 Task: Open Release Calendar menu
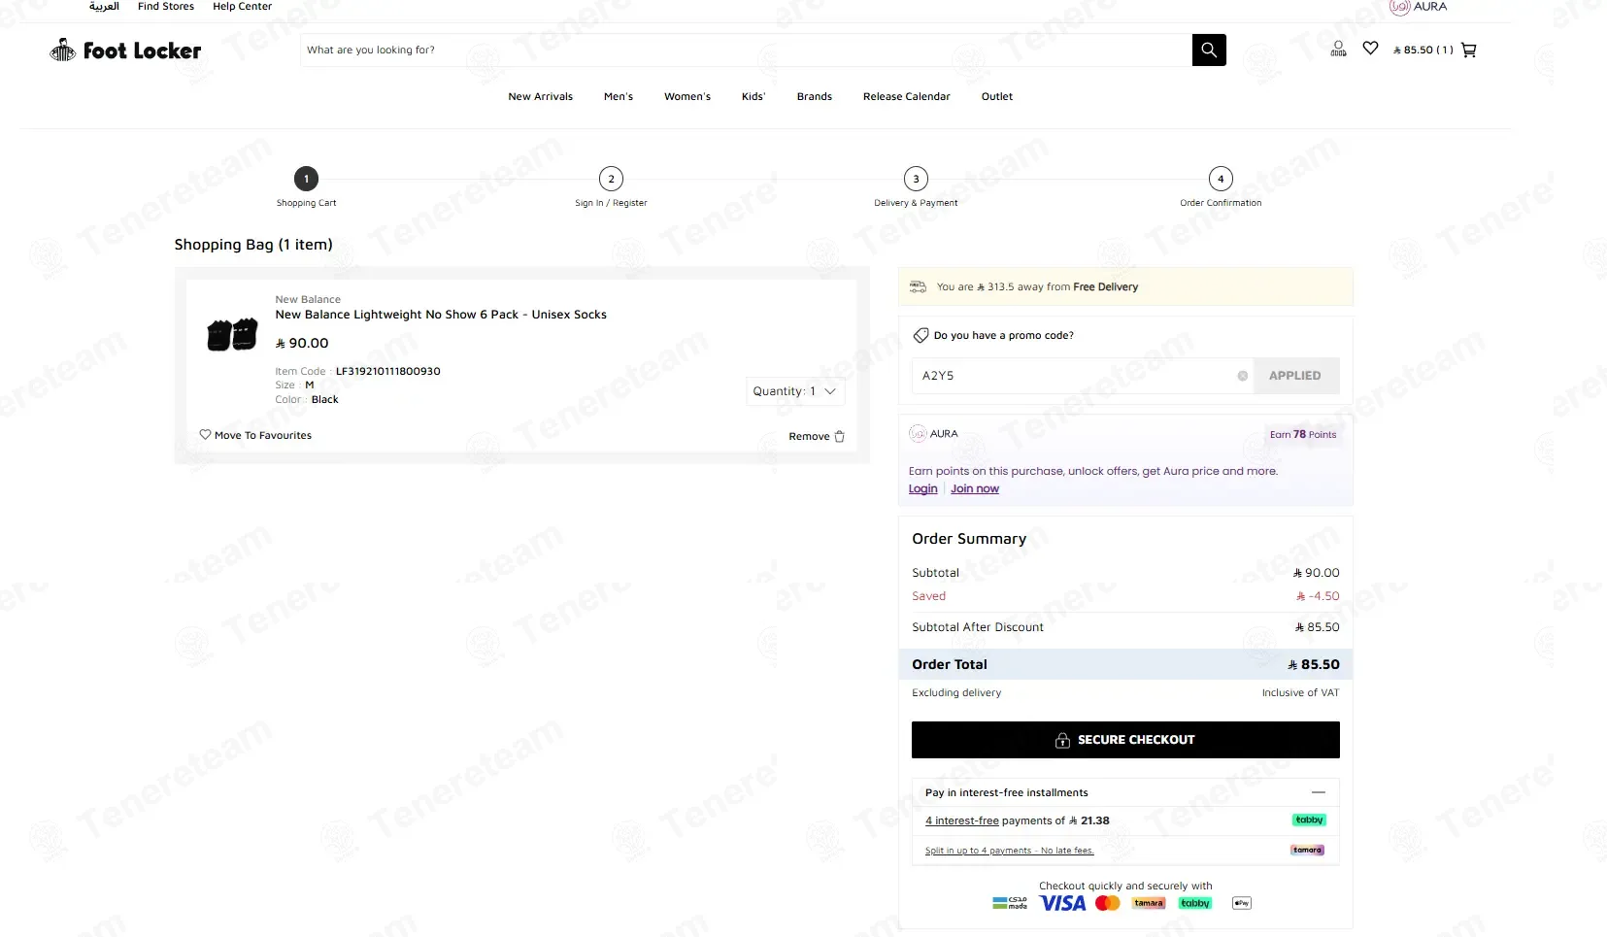pyautogui.click(x=907, y=96)
